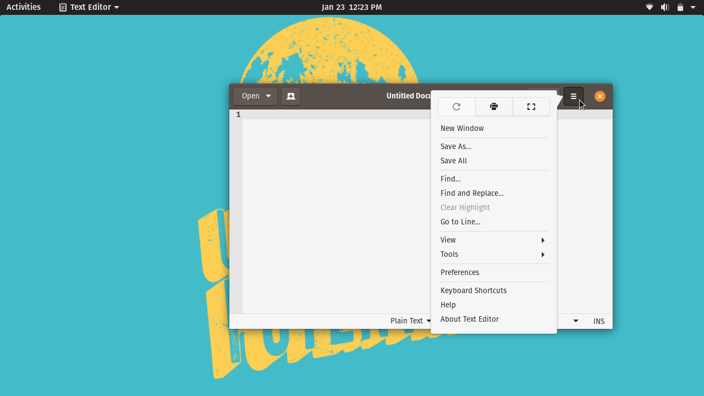Open the clock showing Jan 23 12:23 PM
Image resolution: width=704 pixels, height=396 pixels.
[352, 7]
